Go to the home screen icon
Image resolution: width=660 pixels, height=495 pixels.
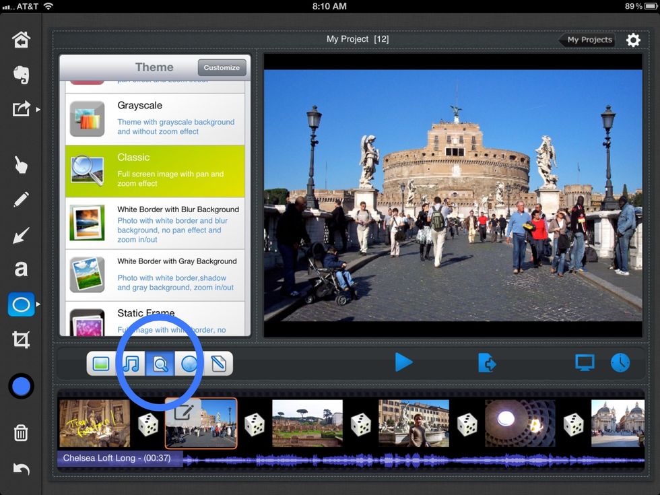coord(21,39)
